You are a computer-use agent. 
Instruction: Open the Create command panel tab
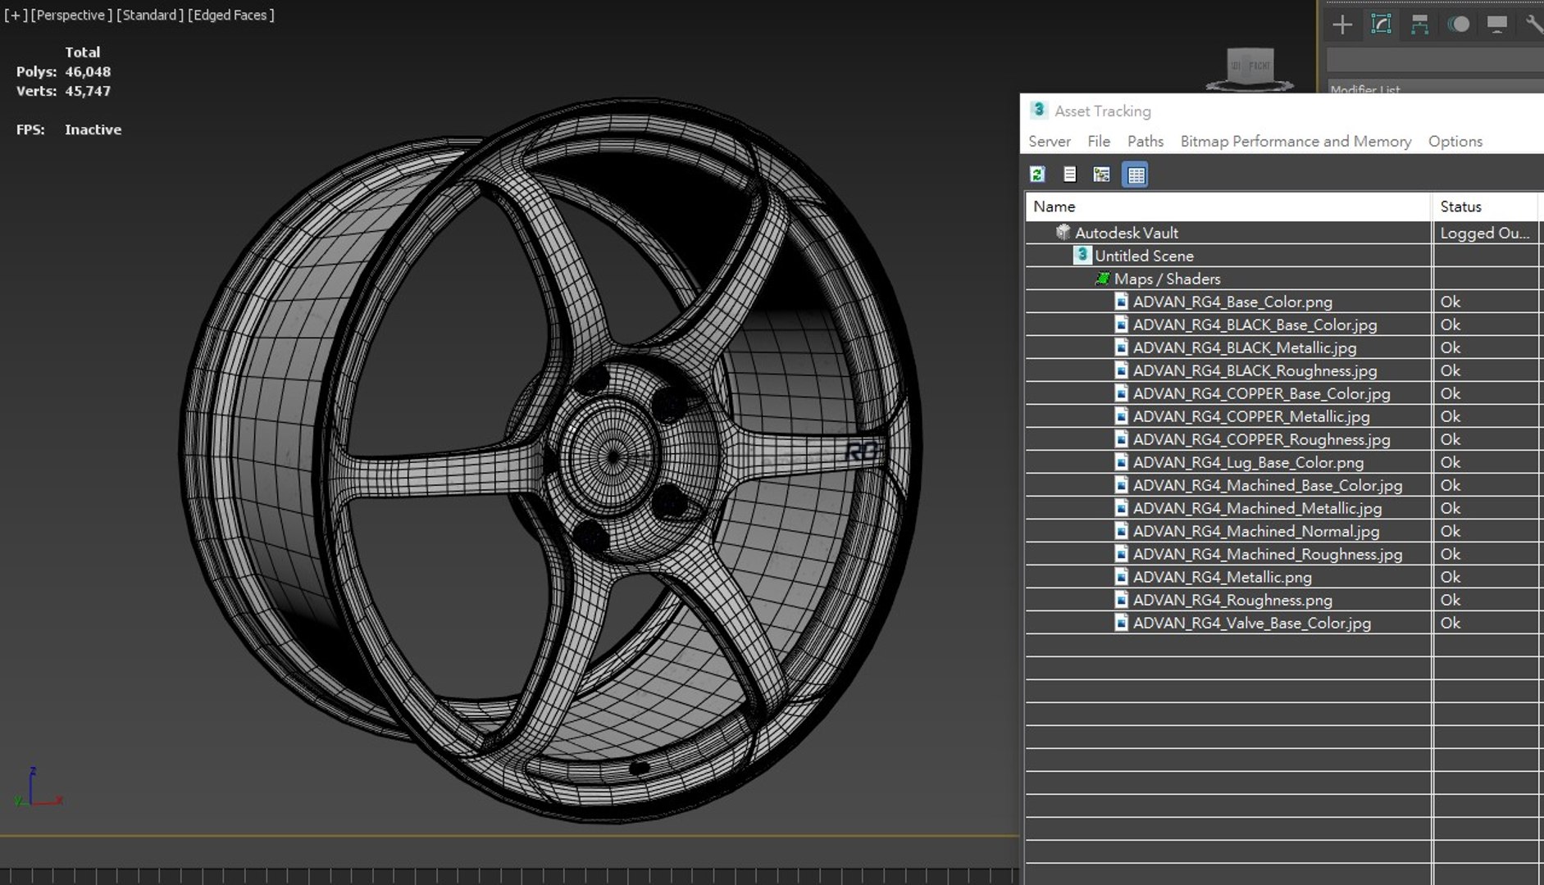pyautogui.click(x=1342, y=25)
